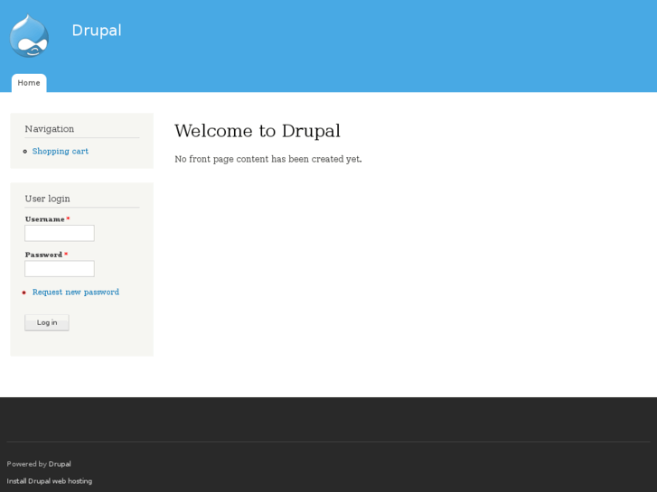The height and width of the screenshot is (492, 657).
Task: Follow Install Drupal web hosting link
Action: point(50,481)
